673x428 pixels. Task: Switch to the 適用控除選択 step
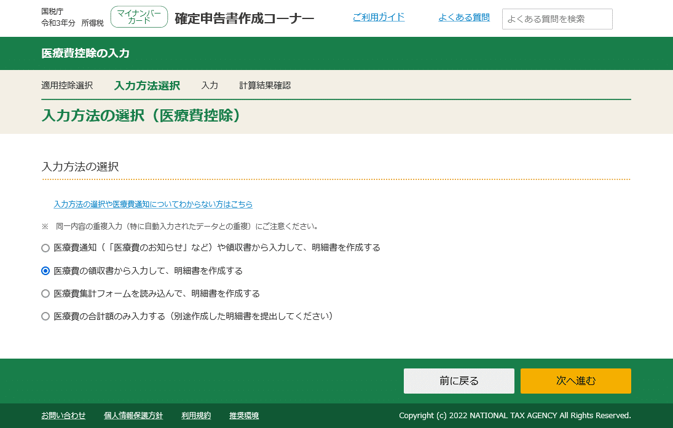[x=66, y=85]
